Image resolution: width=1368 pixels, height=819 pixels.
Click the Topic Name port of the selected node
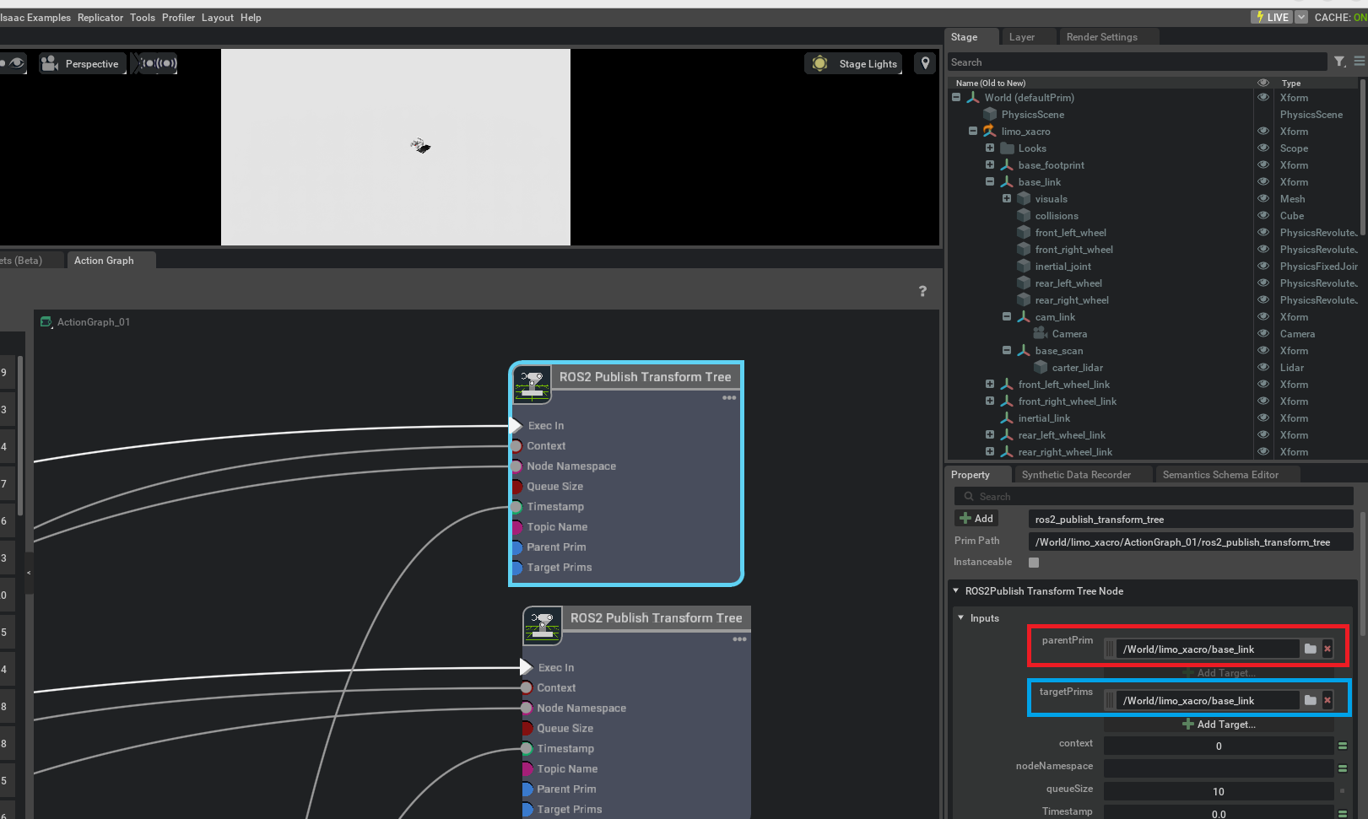(516, 527)
